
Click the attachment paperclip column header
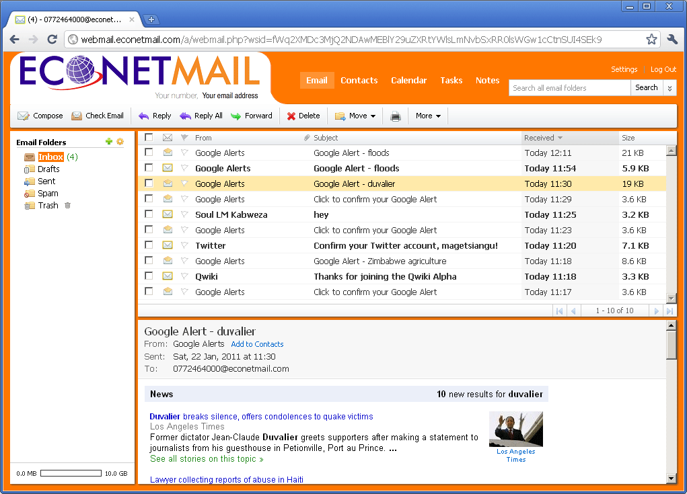tap(307, 138)
